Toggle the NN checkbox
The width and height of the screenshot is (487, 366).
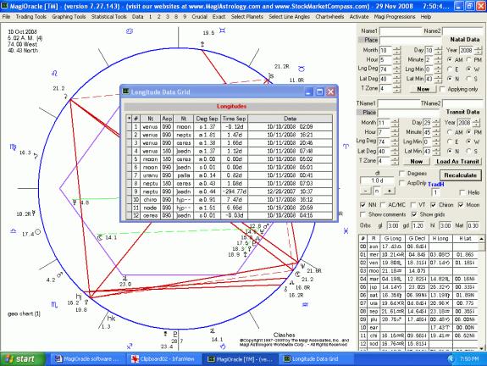click(362, 205)
